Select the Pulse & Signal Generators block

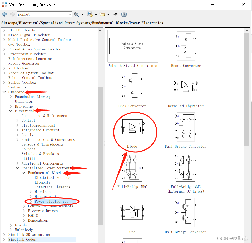[133, 46]
